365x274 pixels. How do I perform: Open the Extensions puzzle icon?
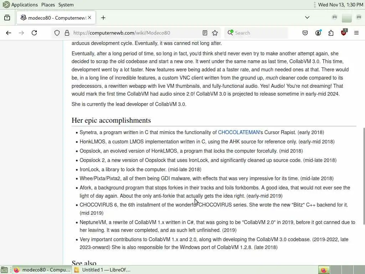point(331,33)
